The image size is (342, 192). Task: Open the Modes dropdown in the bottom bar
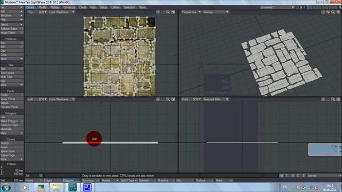pos(110,180)
